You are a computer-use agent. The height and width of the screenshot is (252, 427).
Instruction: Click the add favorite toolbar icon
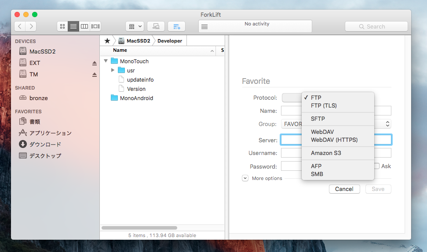(x=177, y=26)
